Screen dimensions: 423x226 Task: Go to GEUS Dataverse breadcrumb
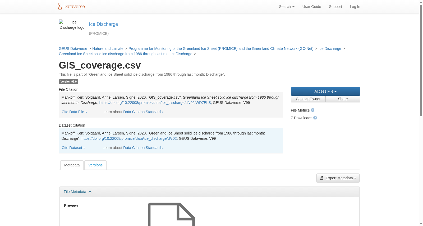point(73,49)
